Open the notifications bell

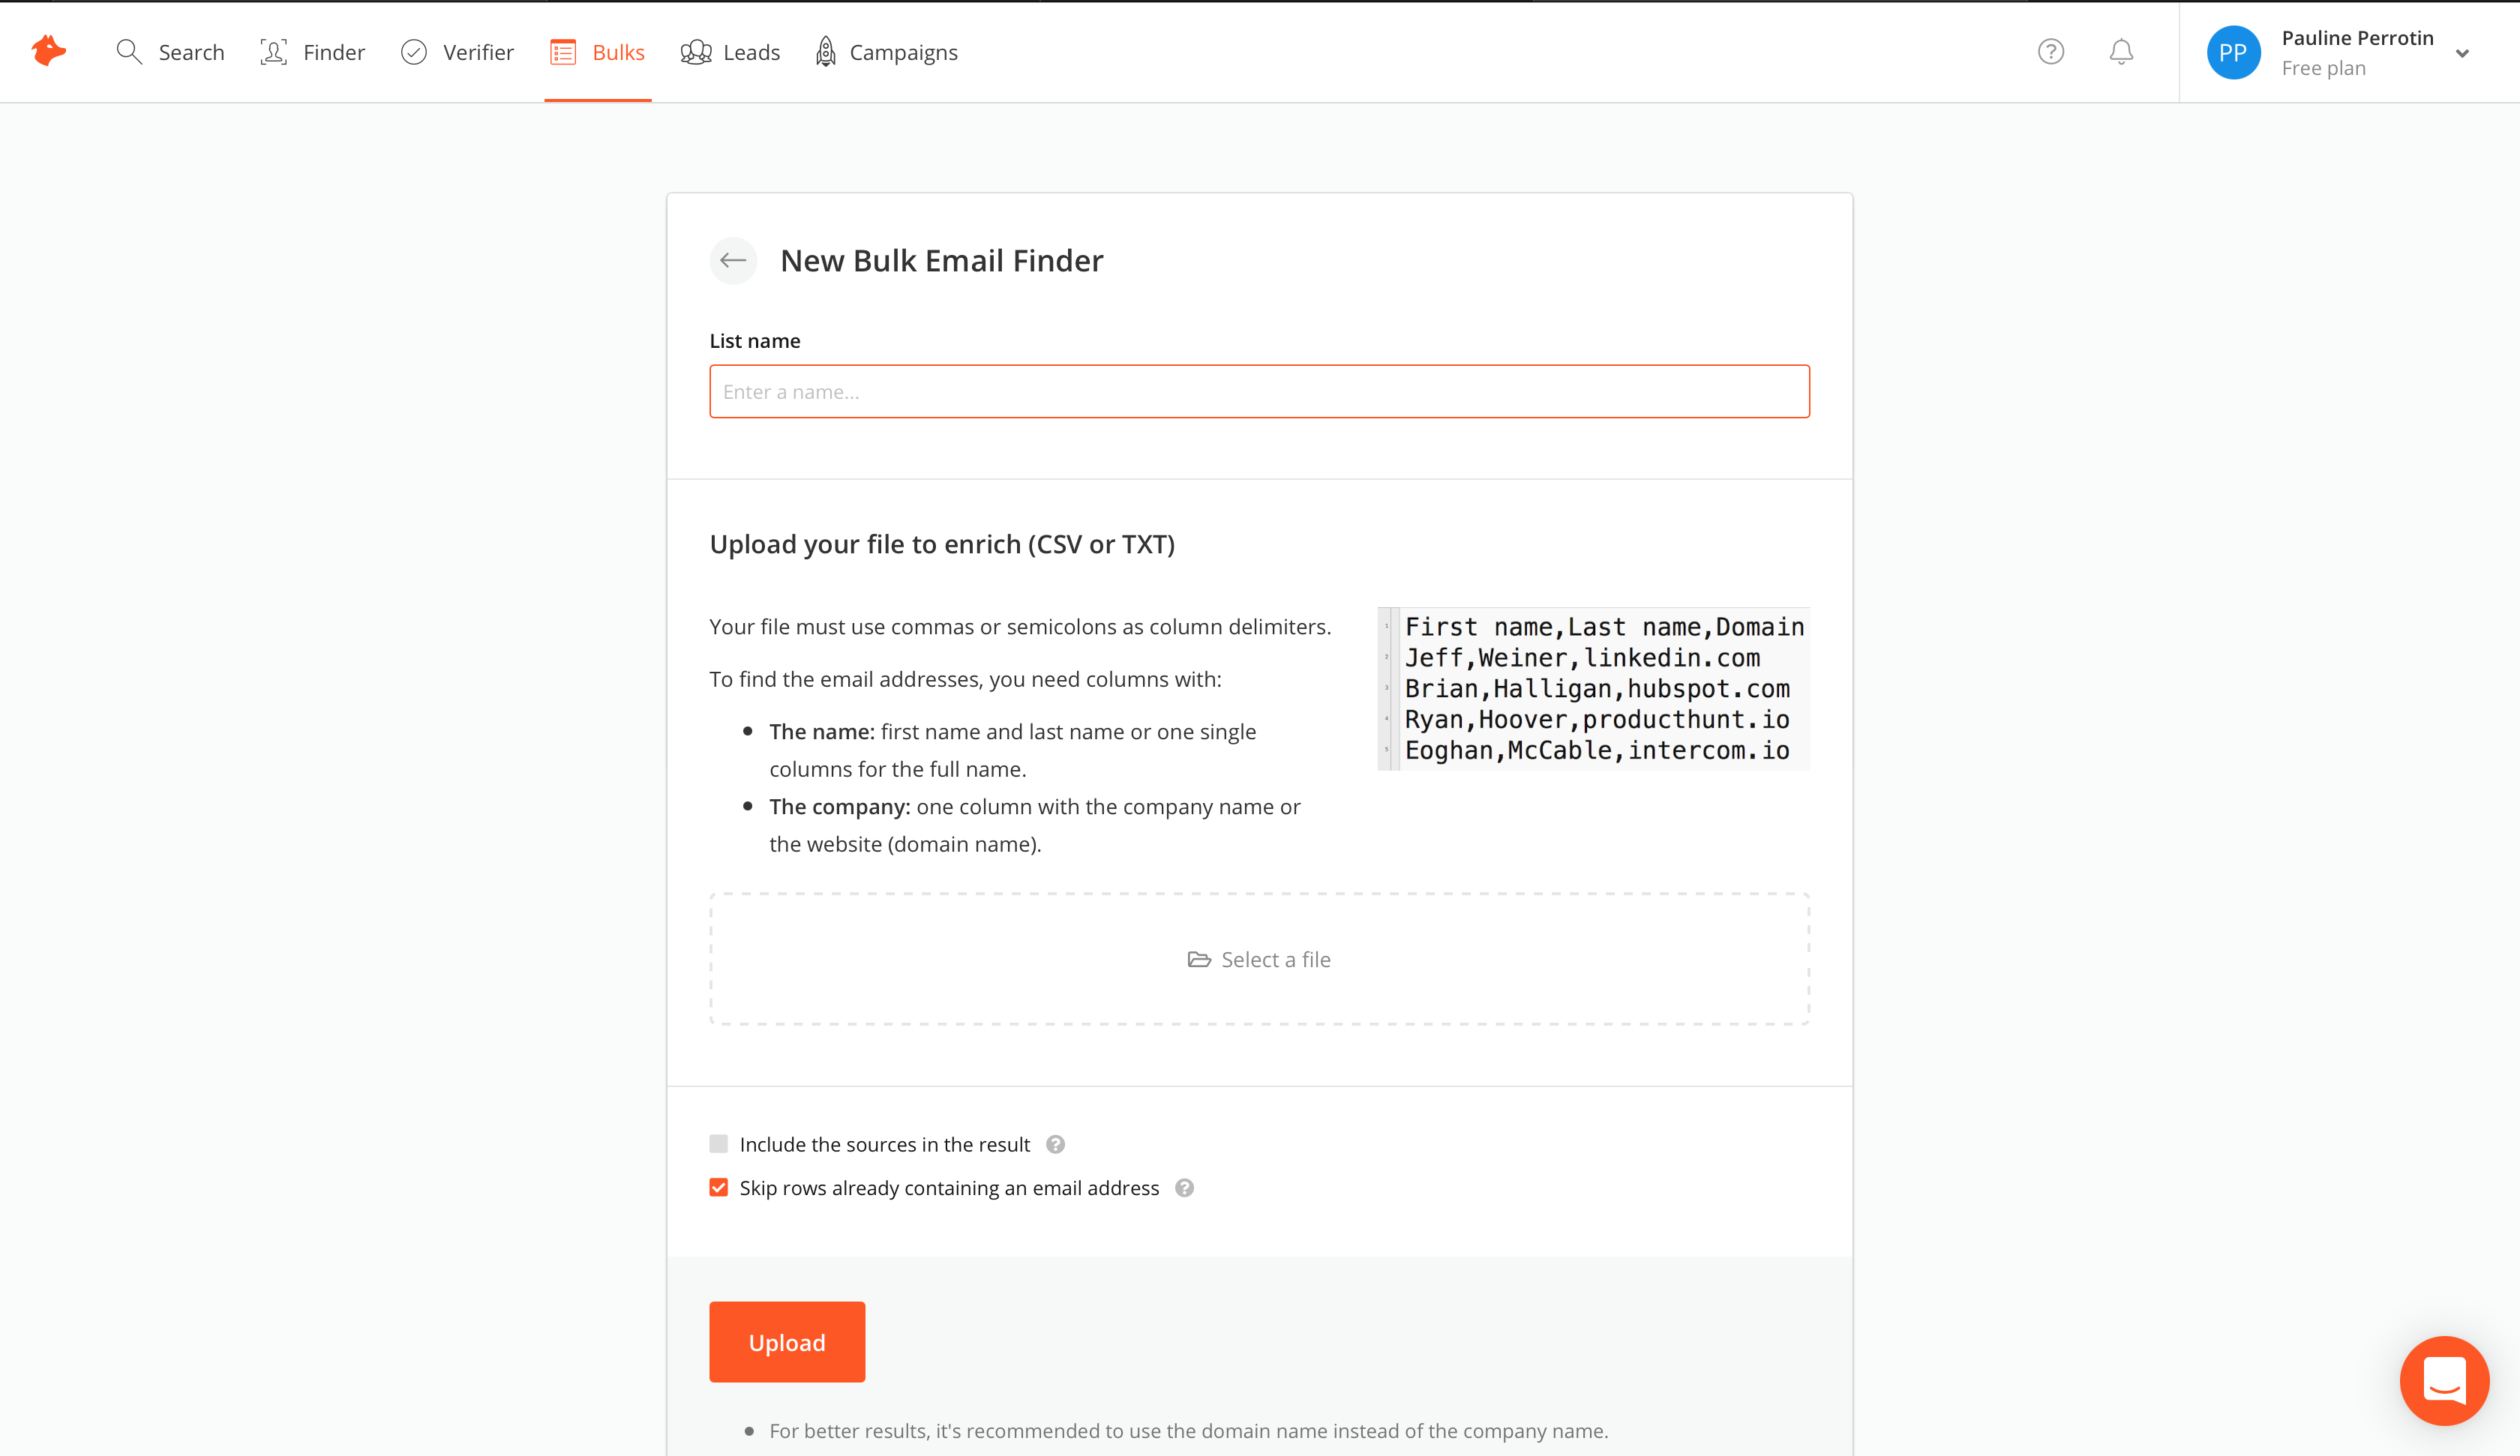pyautogui.click(x=2121, y=52)
